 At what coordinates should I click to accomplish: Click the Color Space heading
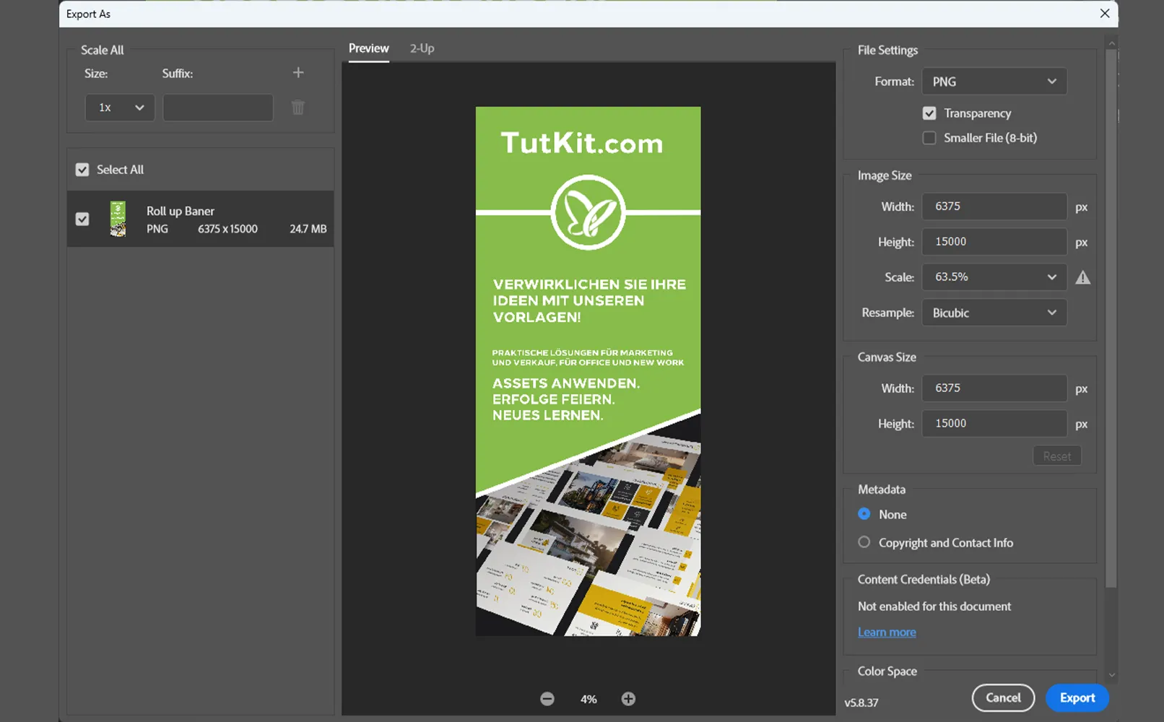pyautogui.click(x=887, y=671)
